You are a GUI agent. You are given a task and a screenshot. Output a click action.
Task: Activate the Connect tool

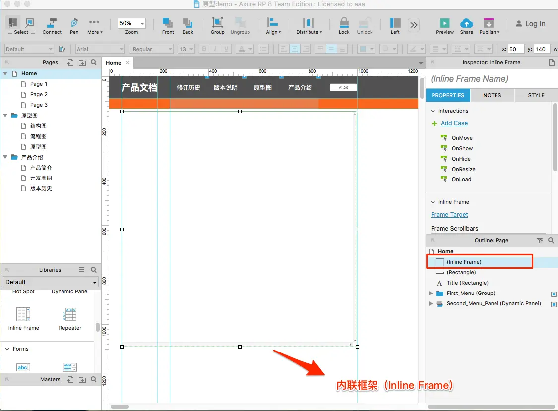click(52, 26)
